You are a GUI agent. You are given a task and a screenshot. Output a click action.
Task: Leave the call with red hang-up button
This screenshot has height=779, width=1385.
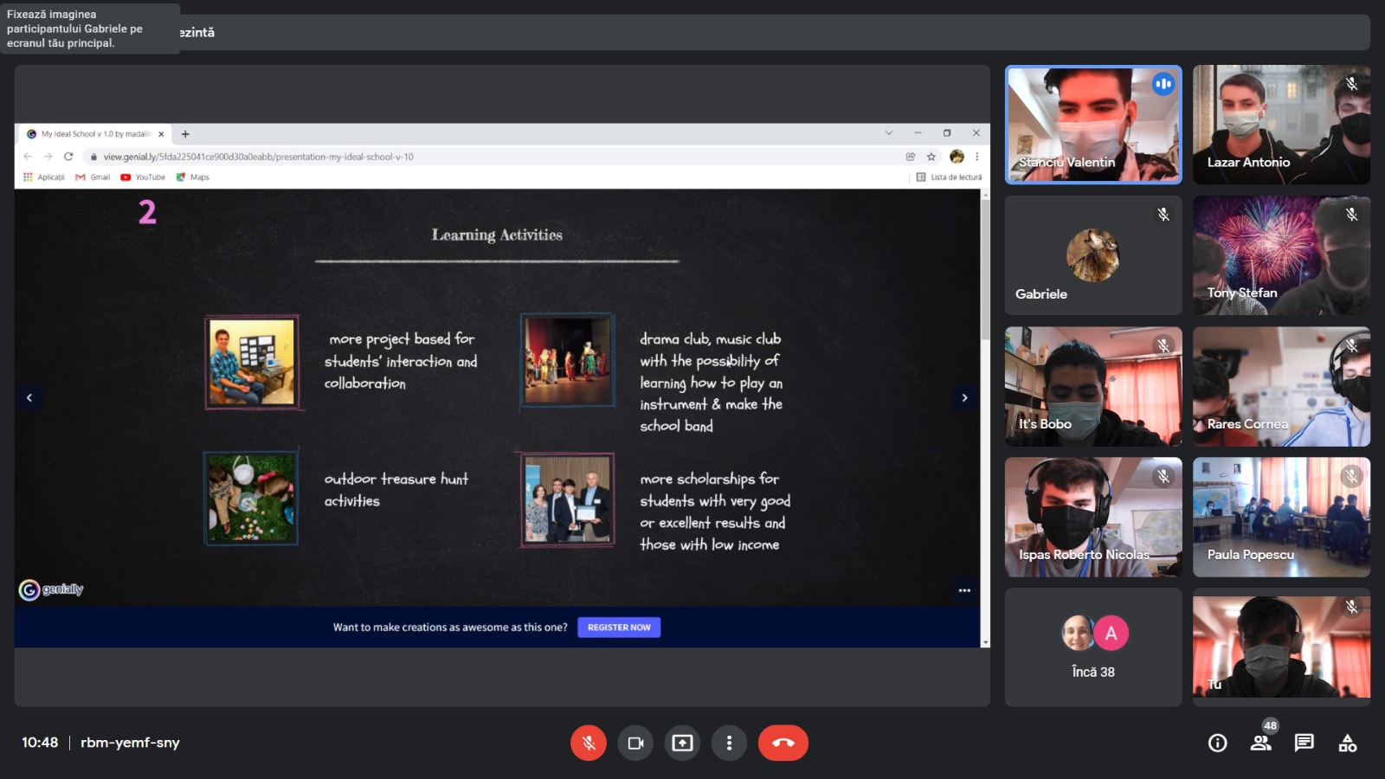tap(783, 743)
